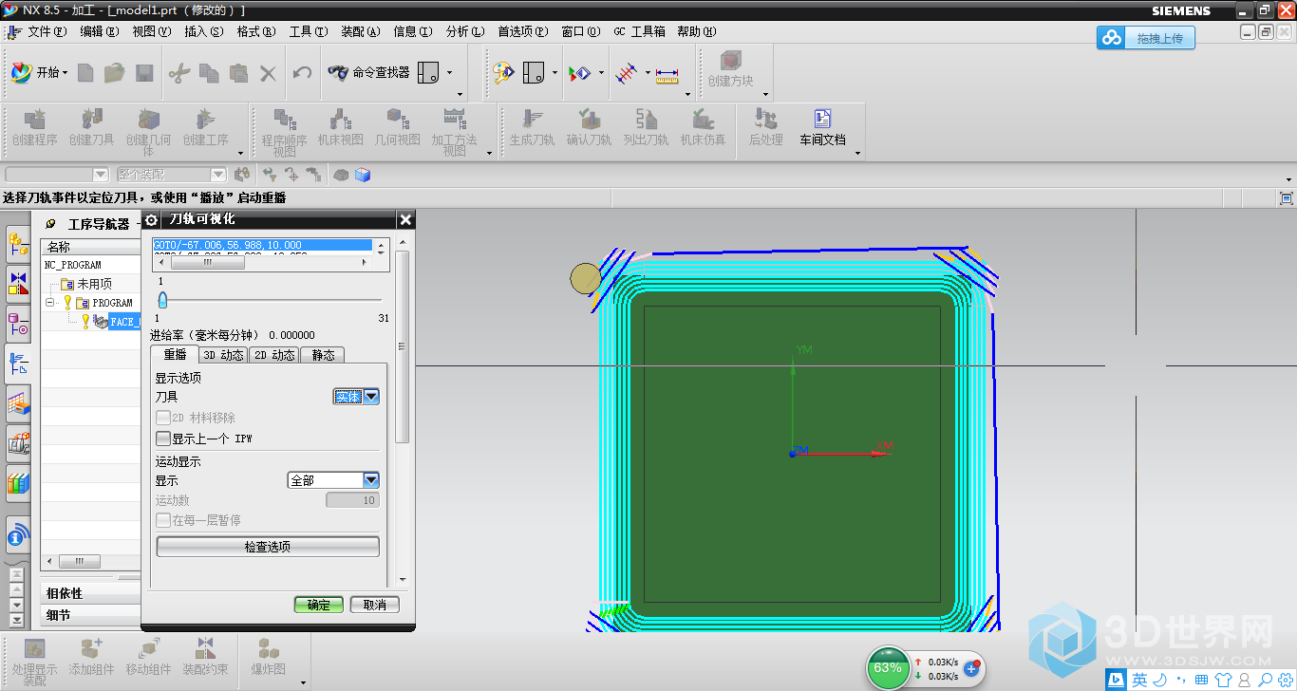
Task: Switch to the 2D 动态 tab
Action: click(273, 355)
